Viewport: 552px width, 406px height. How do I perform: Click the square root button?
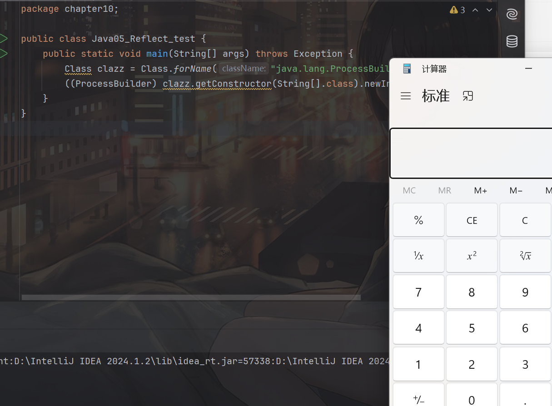[x=525, y=256]
